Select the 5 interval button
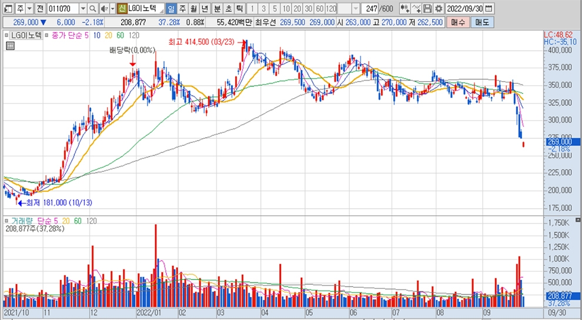Screen dimensions: 582x320 (275, 8)
